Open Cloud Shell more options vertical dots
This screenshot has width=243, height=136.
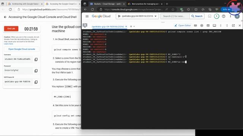point(221,25)
